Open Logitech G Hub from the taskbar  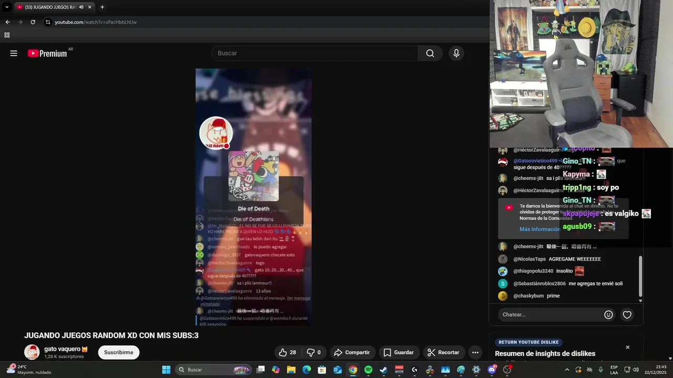point(414,370)
